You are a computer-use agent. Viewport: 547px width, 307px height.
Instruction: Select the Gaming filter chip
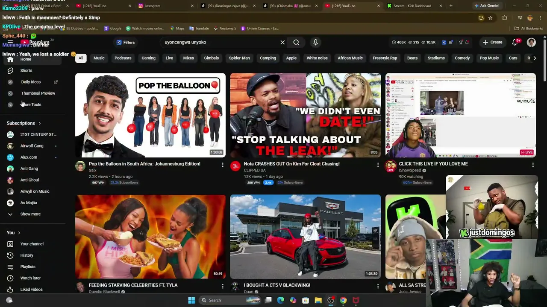(149, 58)
